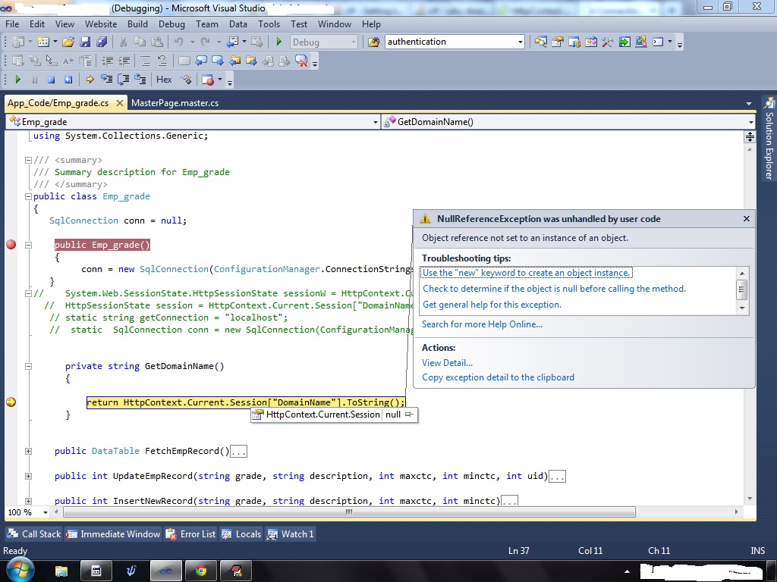Clear all bookmarks icon with red X
The image size is (777, 582).
point(300,61)
